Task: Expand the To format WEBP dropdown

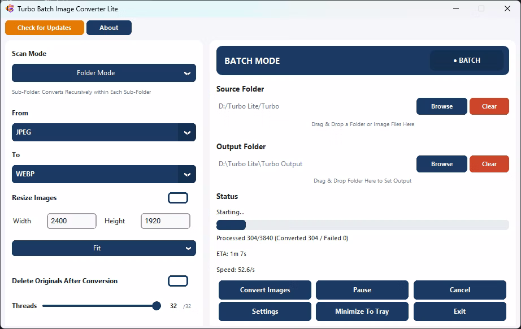Action: tap(103, 174)
